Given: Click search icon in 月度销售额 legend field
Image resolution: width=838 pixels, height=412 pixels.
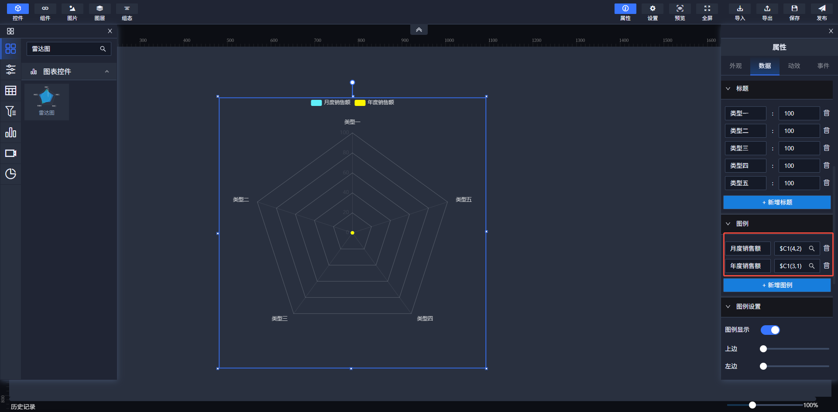Looking at the screenshot, I should 811,249.
